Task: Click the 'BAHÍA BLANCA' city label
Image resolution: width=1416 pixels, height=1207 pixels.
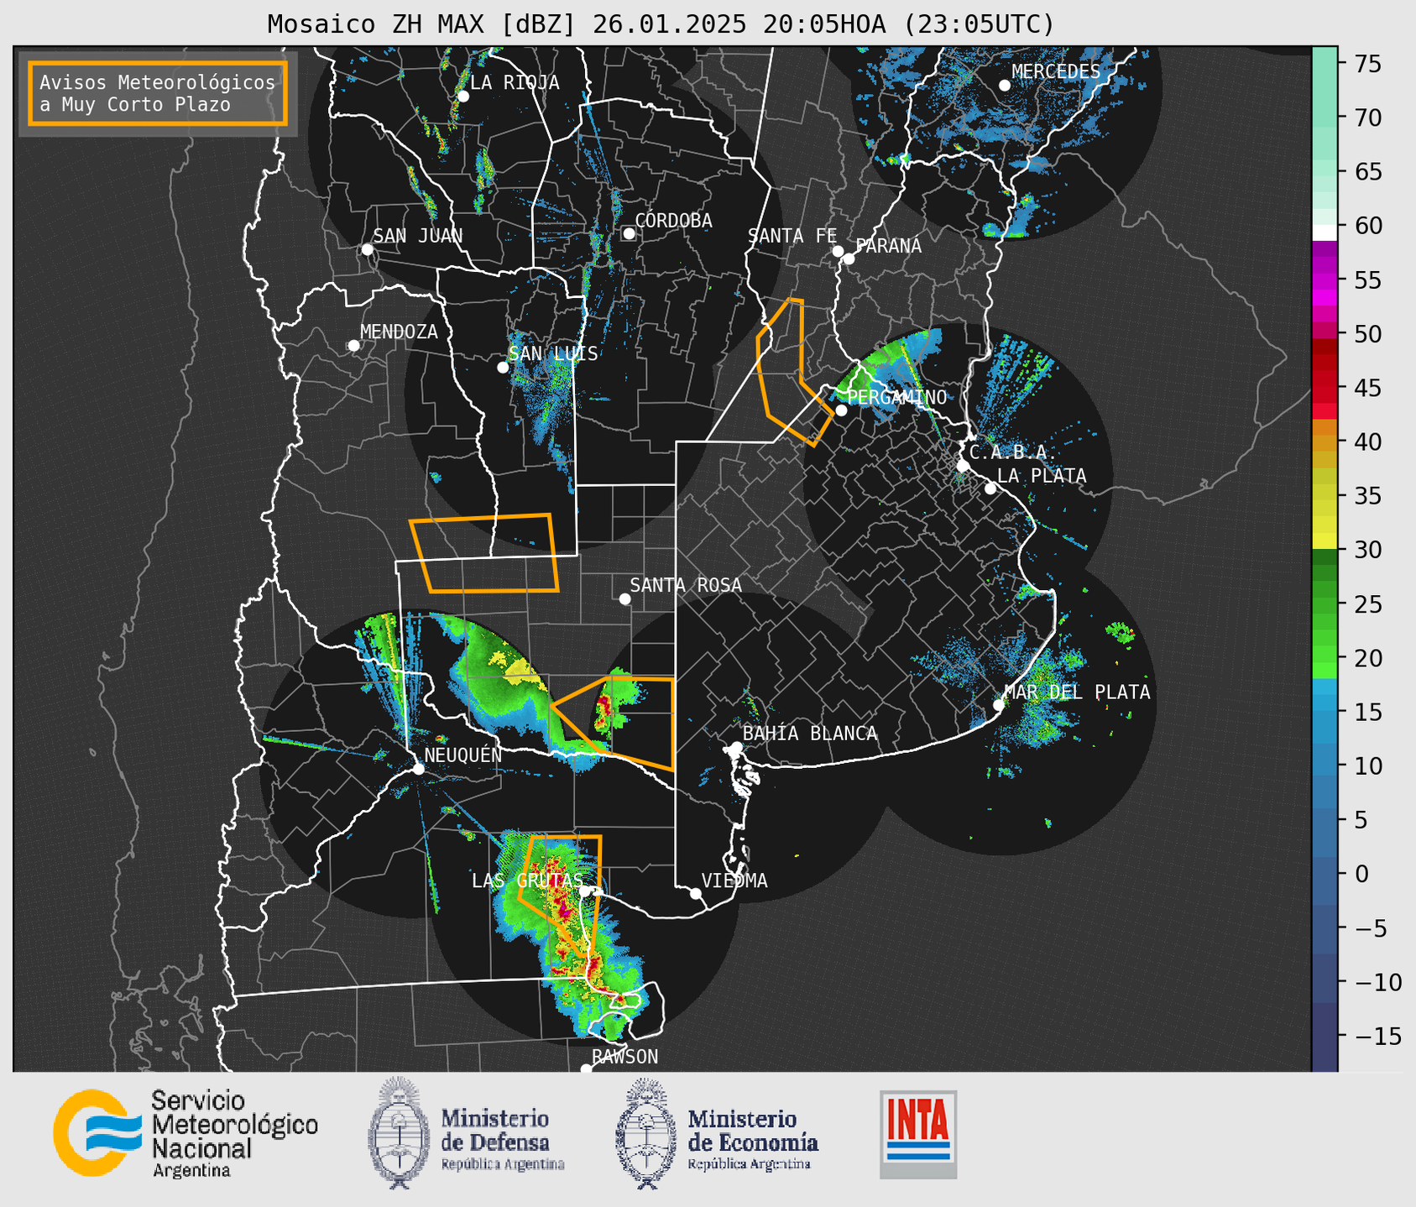Action: 810,734
